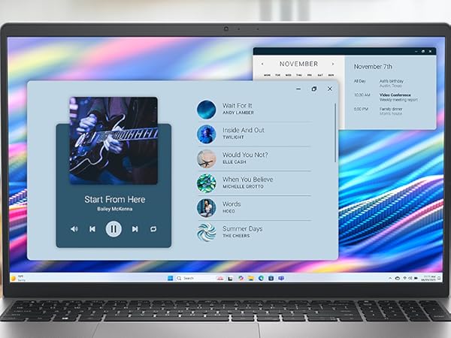The image size is (451, 338).
Task: Open Wi-Fi network settings in tray
Action: tap(404, 278)
